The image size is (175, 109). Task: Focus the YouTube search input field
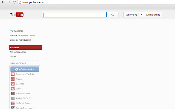[x=74, y=15]
